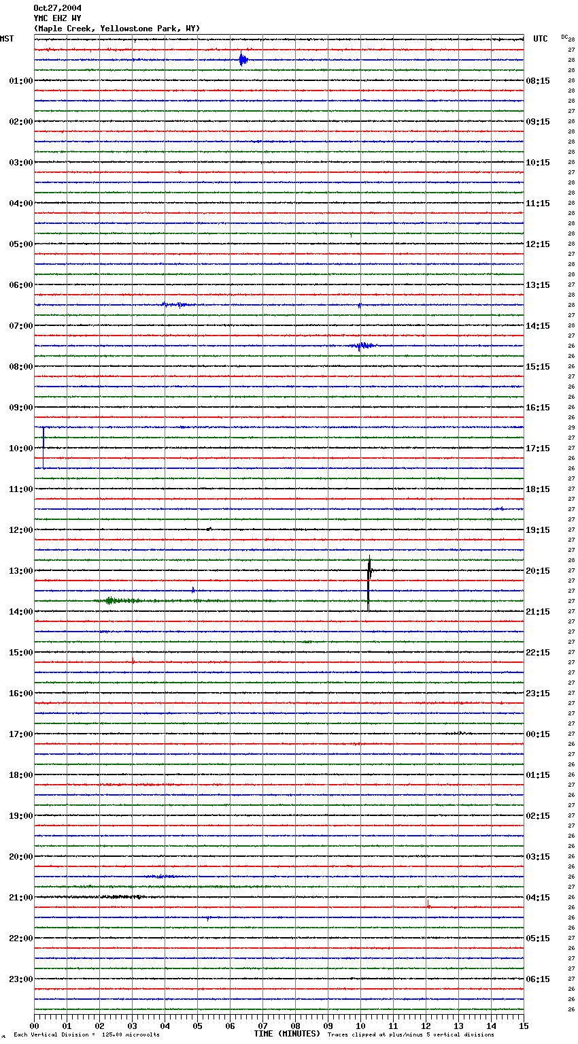This screenshot has width=578, height=1044.
Task: Select the 20:00 MST time label
Action: click(x=21, y=857)
